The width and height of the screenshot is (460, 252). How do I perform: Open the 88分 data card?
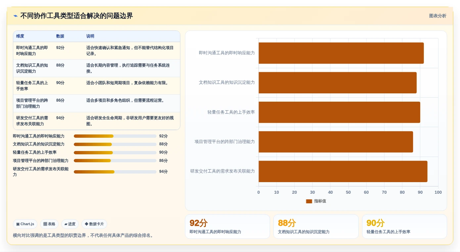316,227
